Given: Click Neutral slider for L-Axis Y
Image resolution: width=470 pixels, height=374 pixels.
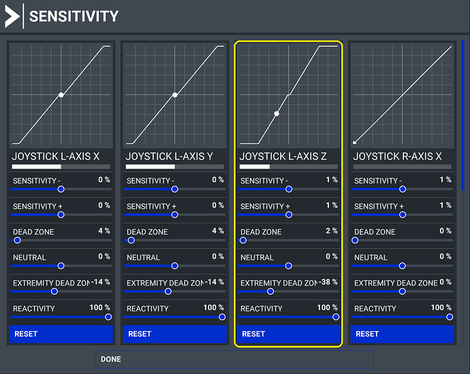Looking at the screenshot, I should tap(174, 266).
